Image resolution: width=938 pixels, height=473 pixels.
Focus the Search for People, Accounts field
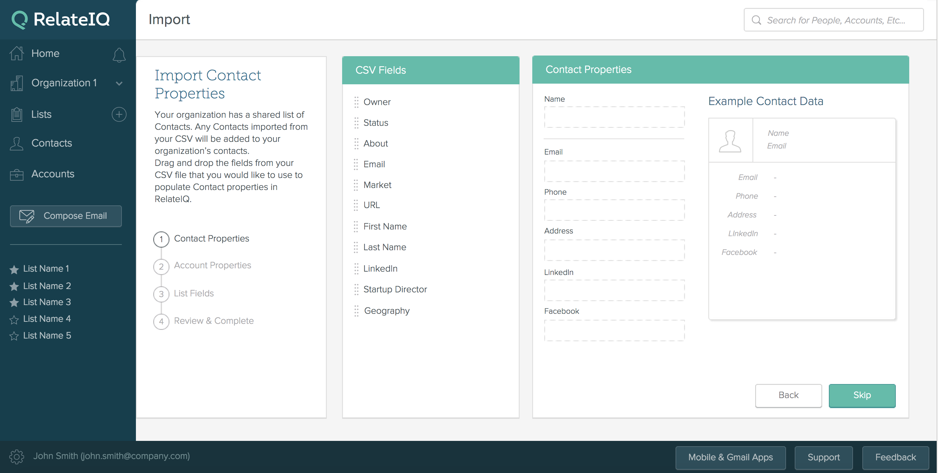coord(834,20)
